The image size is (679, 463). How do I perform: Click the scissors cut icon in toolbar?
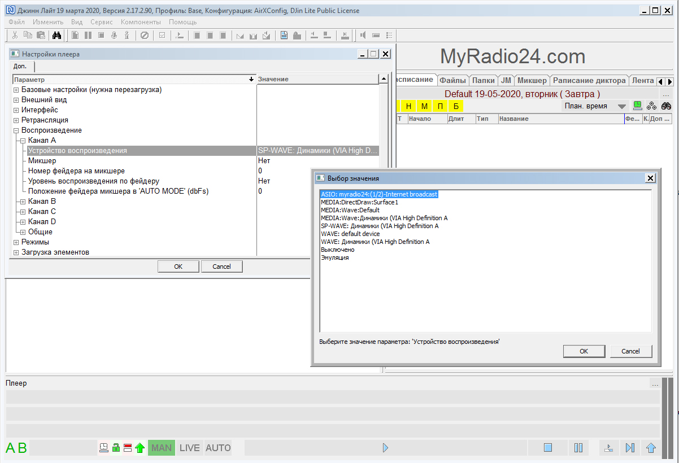pos(15,36)
